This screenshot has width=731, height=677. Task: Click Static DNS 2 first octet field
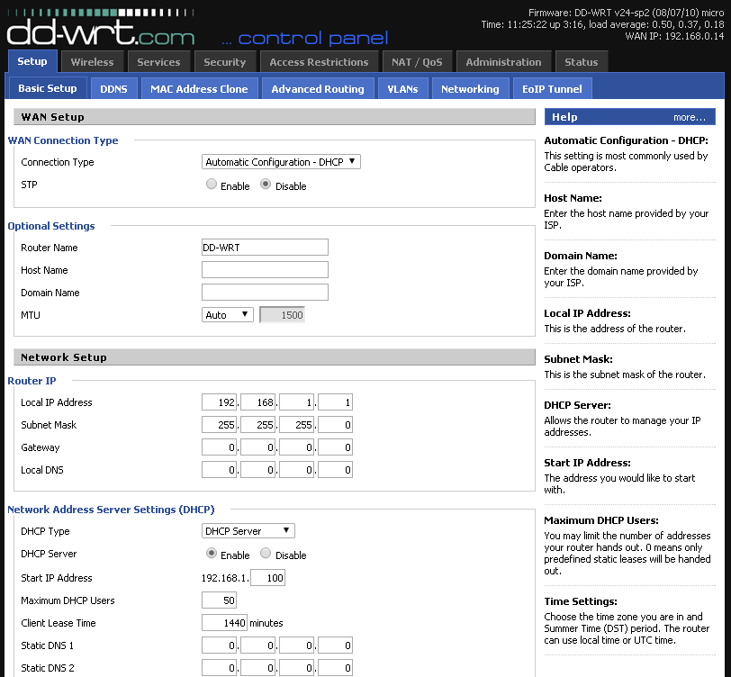point(219,668)
